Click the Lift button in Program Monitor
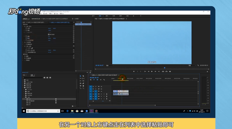This screenshot has width=232, height=129. click(163, 71)
